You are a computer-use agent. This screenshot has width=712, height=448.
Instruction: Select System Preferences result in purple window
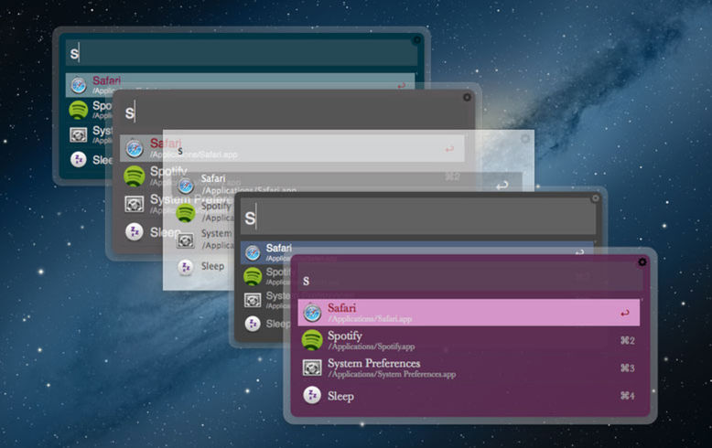click(x=469, y=368)
